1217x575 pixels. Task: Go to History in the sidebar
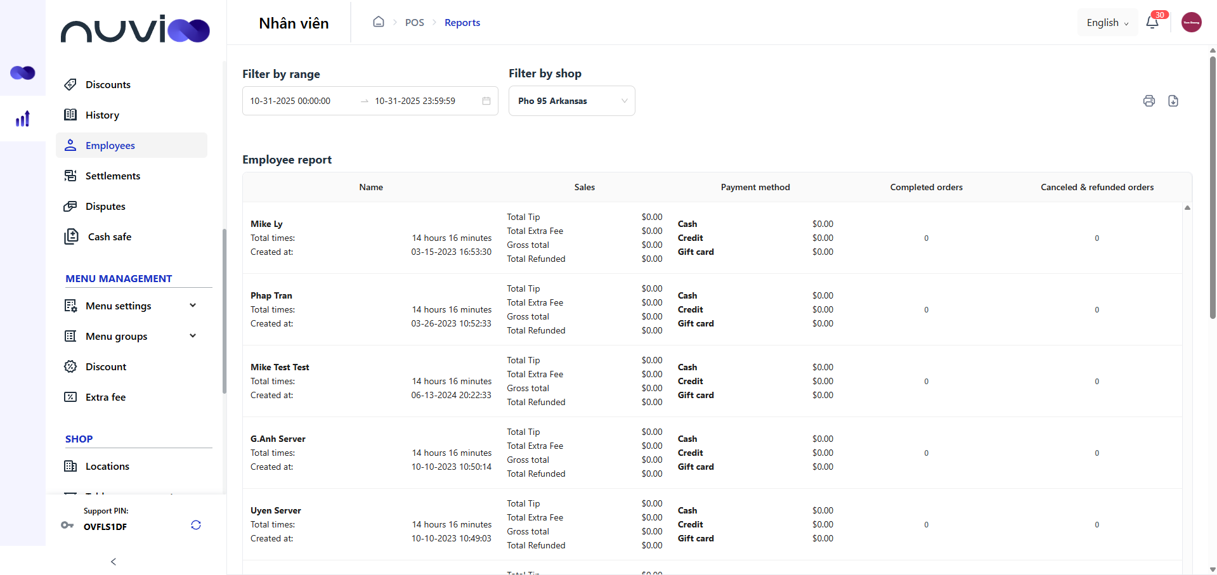click(x=103, y=115)
